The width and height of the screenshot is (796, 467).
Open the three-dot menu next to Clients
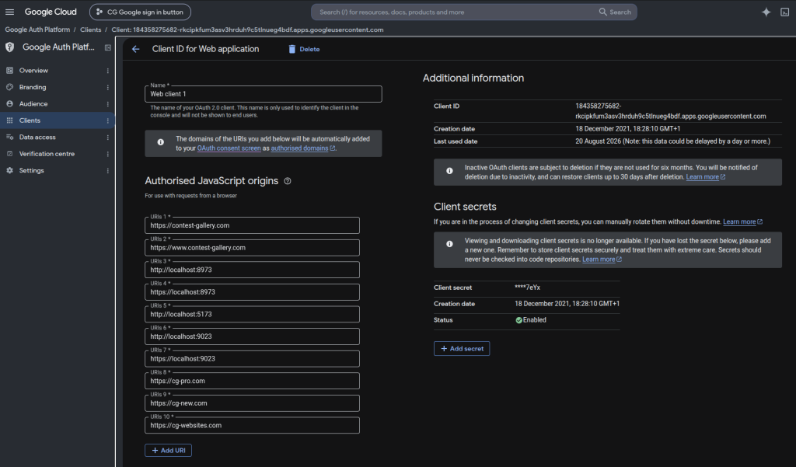pos(107,120)
